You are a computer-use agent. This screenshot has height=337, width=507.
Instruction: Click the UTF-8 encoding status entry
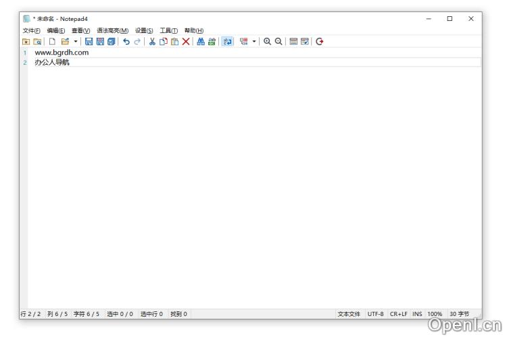click(375, 314)
